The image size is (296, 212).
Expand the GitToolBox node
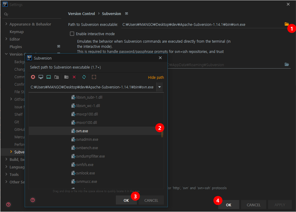click(11, 99)
